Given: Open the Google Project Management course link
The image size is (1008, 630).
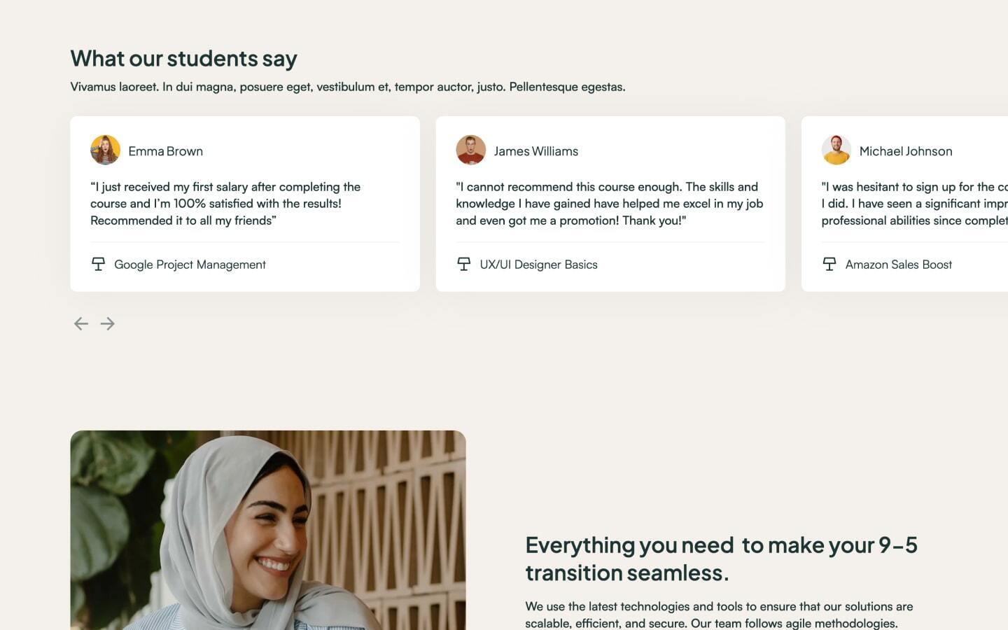Looking at the screenshot, I should coord(190,265).
